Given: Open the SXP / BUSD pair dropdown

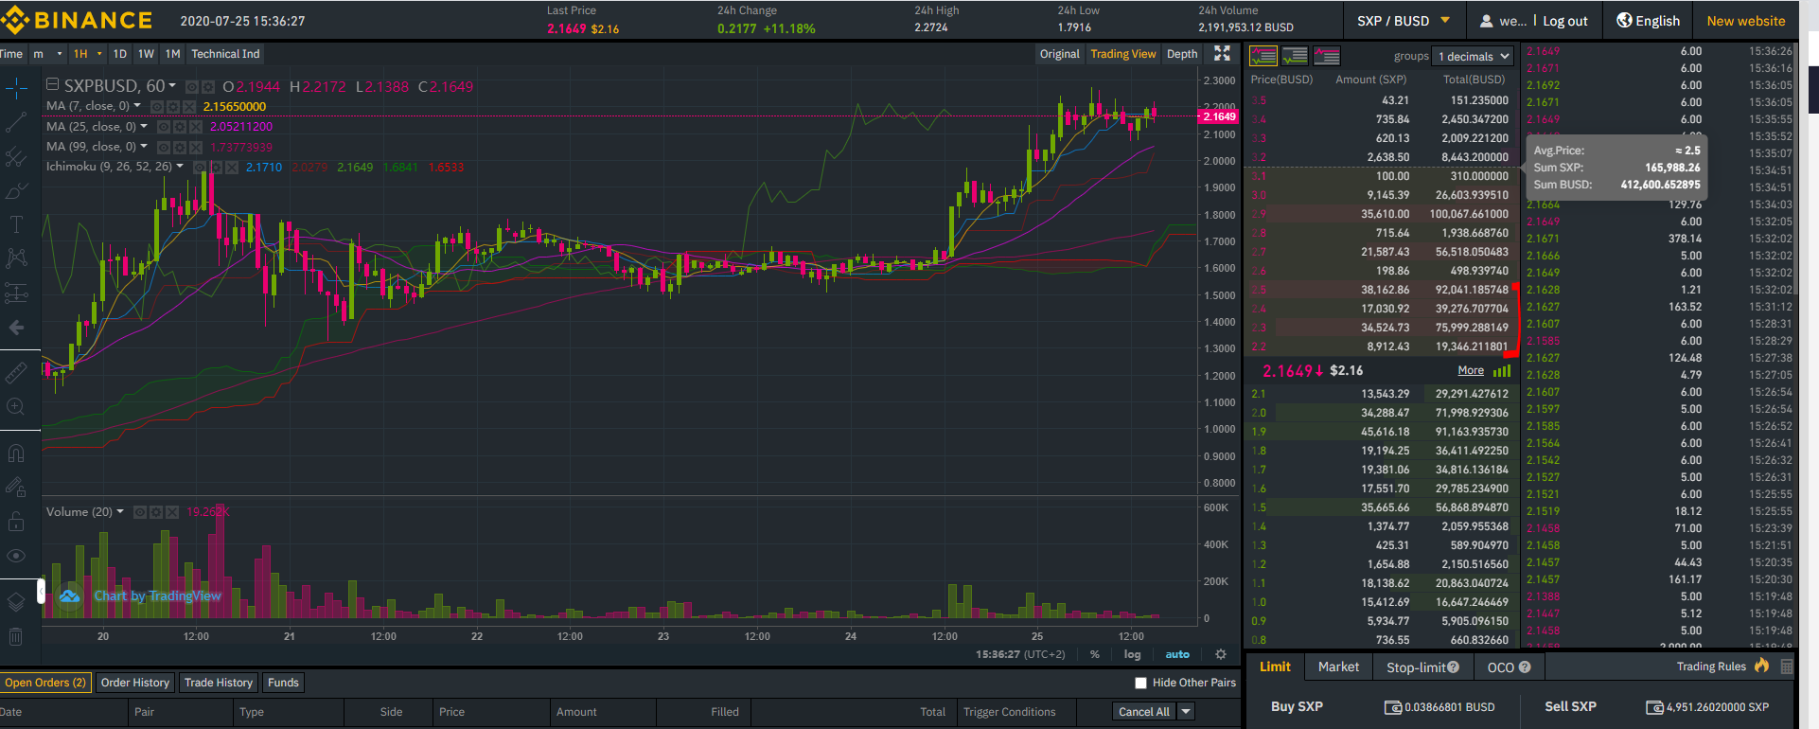Looking at the screenshot, I should pos(1403,20).
